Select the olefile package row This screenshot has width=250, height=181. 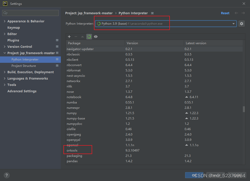pos(154,129)
